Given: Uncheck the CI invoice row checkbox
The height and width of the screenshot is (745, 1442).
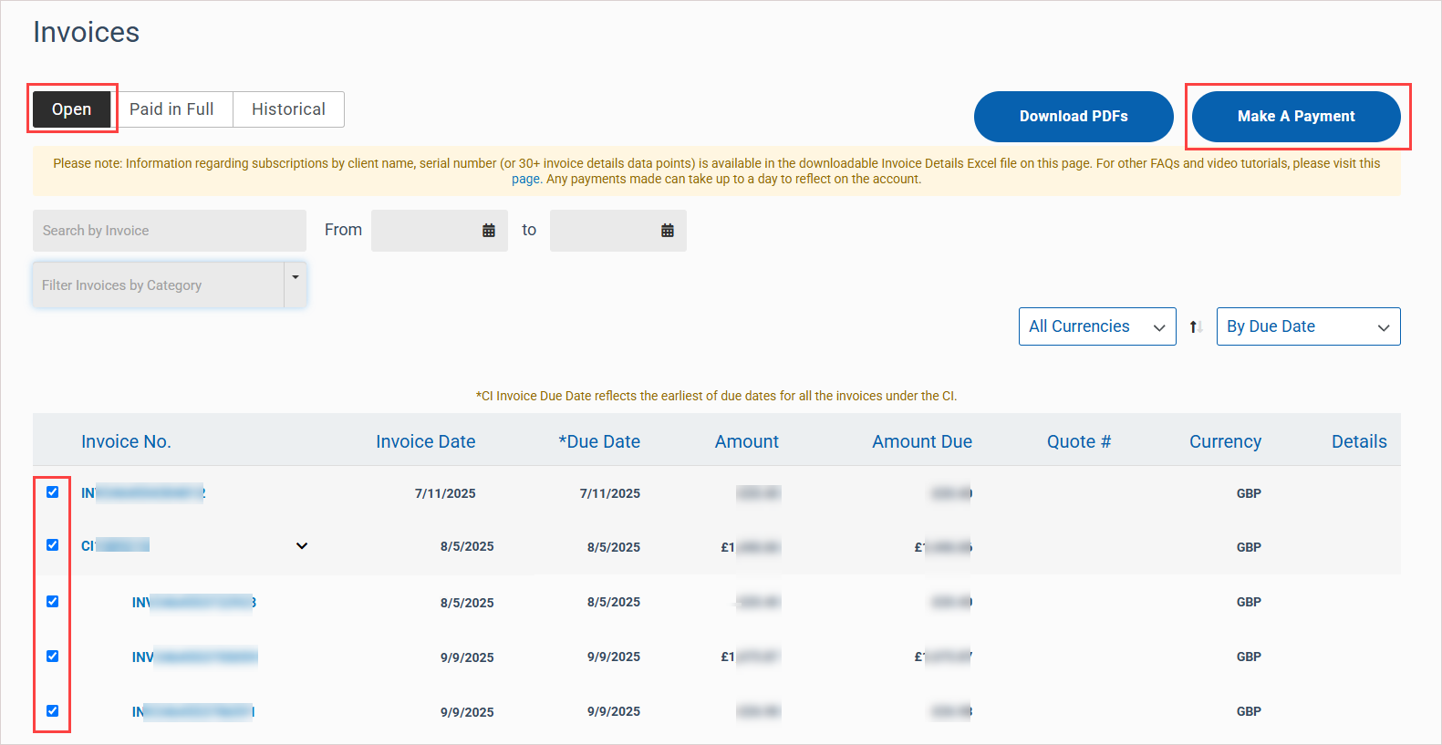Looking at the screenshot, I should point(53,545).
